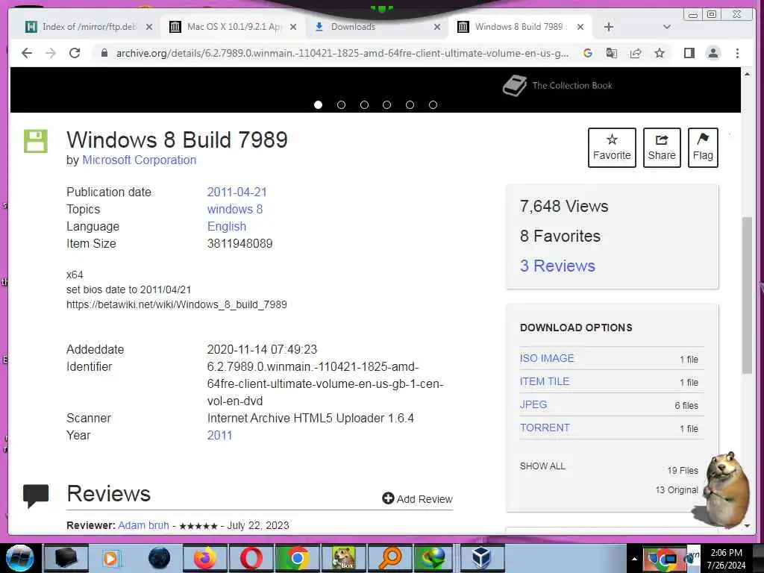Select the fourth carousel dot
764x573 pixels.
pyautogui.click(x=387, y=104)
